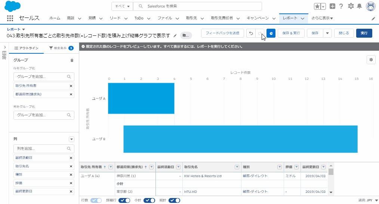Focus the row グループを追加 field
The width and height of the screenshot is (379, 204).
click(x=44, y=77)
